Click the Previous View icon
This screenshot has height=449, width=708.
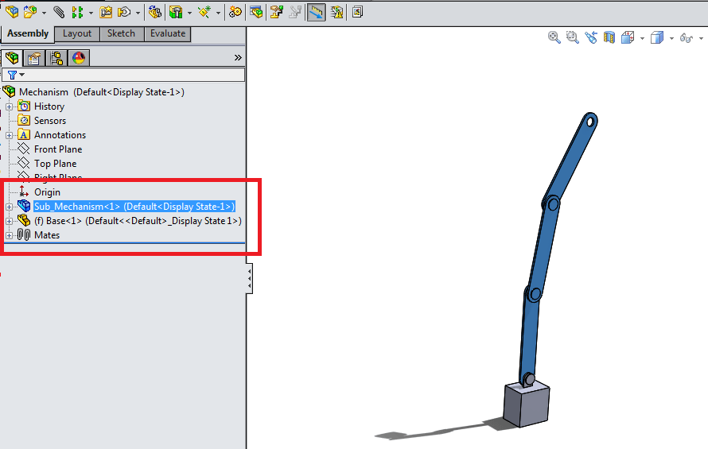[x=591, y=37]
